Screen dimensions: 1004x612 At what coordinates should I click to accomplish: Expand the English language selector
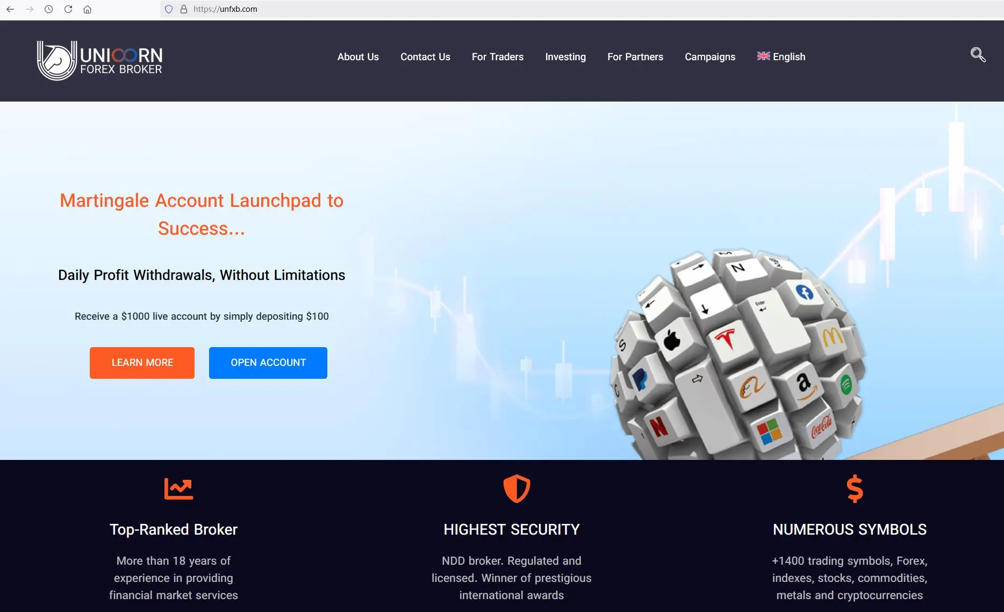pos(781,57)
